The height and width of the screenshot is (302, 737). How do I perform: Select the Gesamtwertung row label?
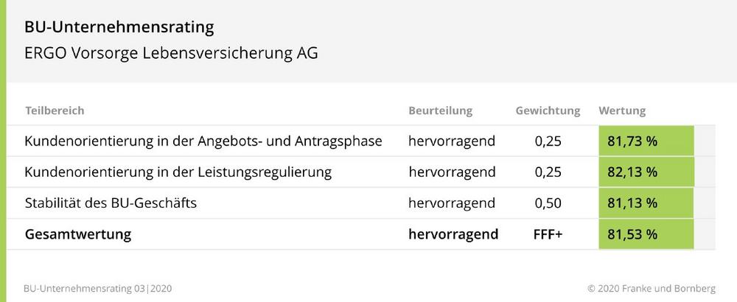[78, 234]
